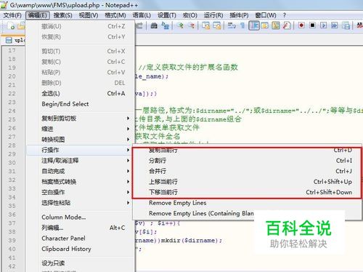Choose 复制当前行 Ctrl+D submenu item
Viewport: 363px width, 272px height.
pyautogui.click(x=247, y=151)
